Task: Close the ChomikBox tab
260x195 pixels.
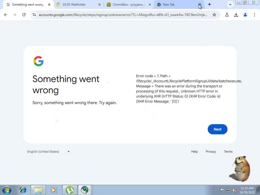Action: pyautogui.click(x=150, y=5)
